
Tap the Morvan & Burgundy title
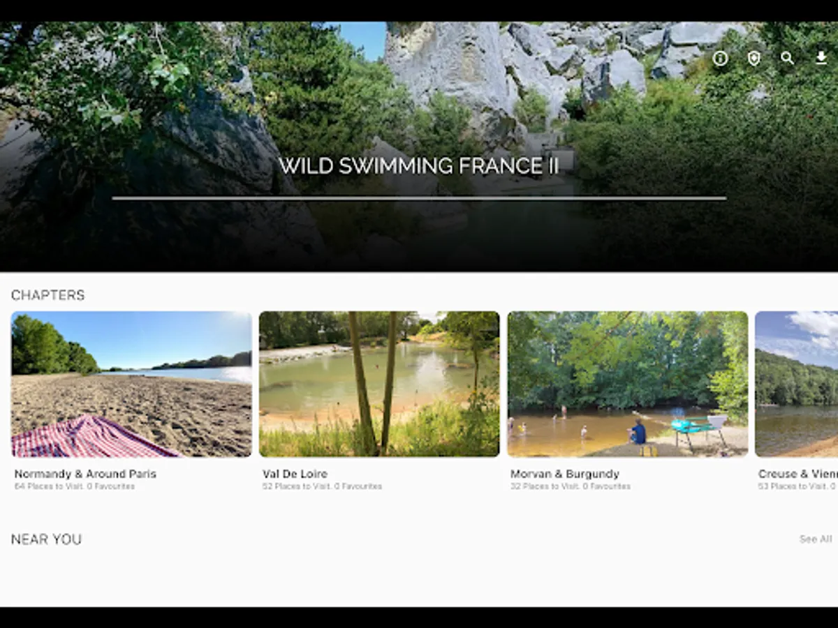(x=565, y=474)
